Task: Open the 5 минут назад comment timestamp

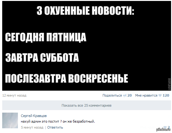Action: tap(32, 127)
